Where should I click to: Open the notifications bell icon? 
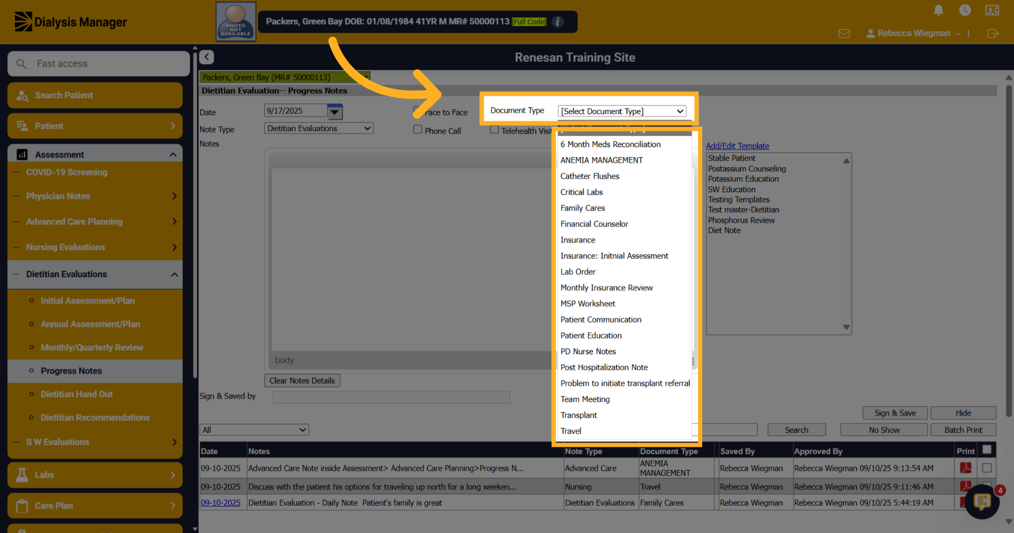[938, 10]
